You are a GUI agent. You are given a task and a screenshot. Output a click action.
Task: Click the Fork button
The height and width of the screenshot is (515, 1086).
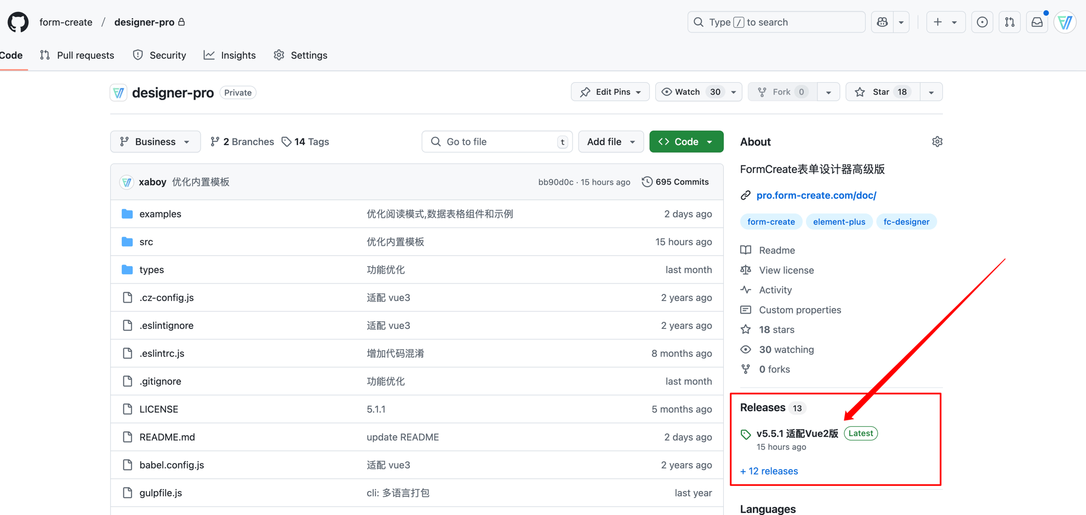point(782,92)
